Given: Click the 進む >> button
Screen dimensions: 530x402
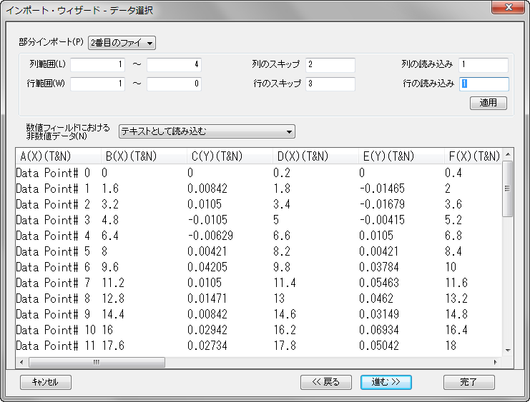Looking at the screenshot, I should click(386, 382).
